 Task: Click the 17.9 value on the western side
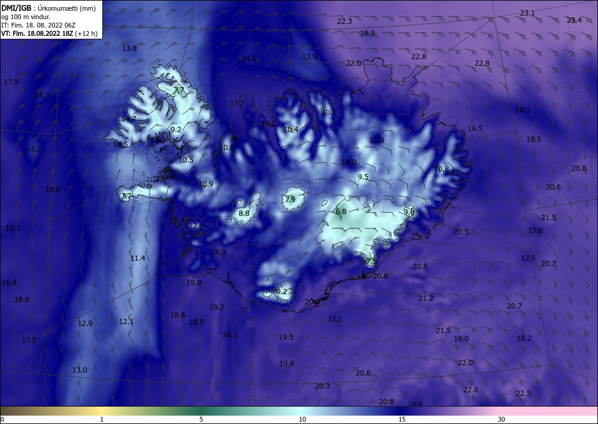11,81
